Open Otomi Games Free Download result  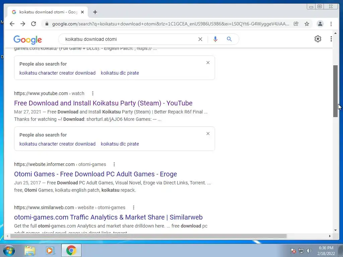[x=95, y=174]
